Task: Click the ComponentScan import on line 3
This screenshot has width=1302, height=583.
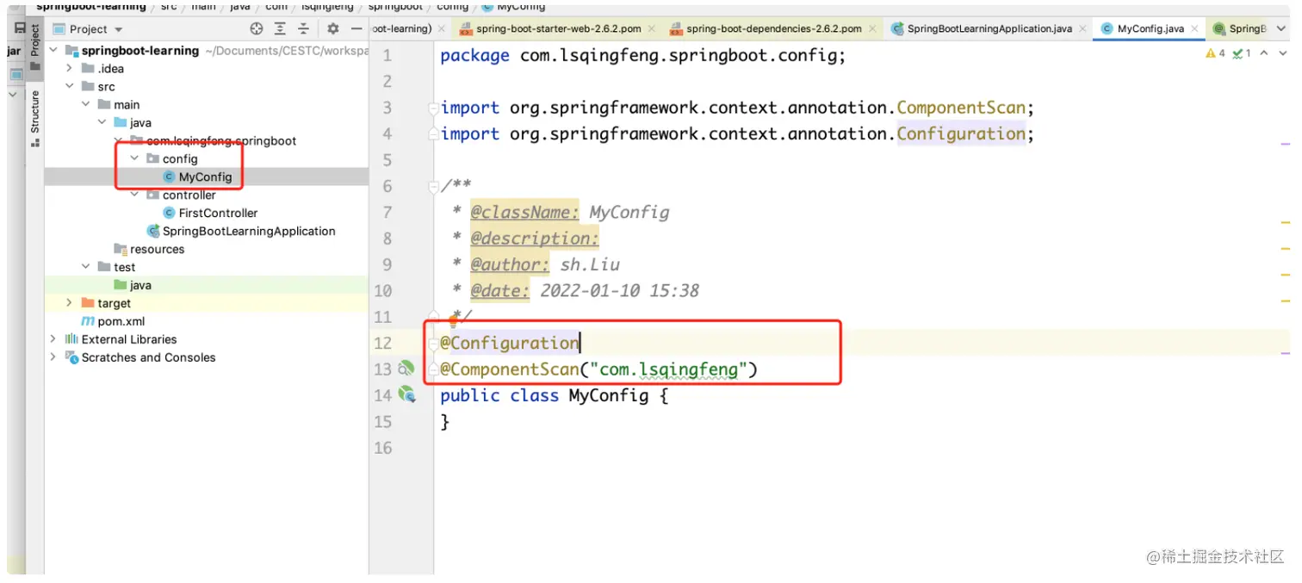Action: pyautogui.click(x=961, y=108)
